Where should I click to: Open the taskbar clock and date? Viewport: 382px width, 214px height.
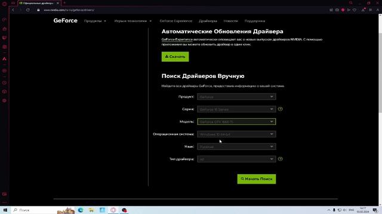(363, 210)
